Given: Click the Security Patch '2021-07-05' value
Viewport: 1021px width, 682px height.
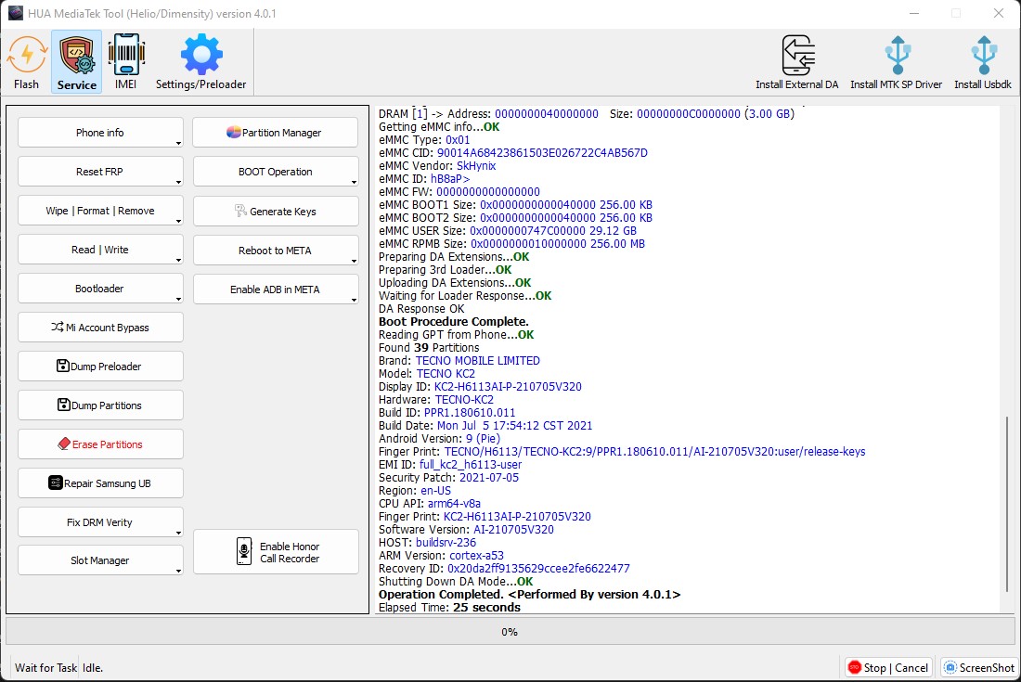Looking at the screenshot, I should pyautogui.click(x=489, y=478).
